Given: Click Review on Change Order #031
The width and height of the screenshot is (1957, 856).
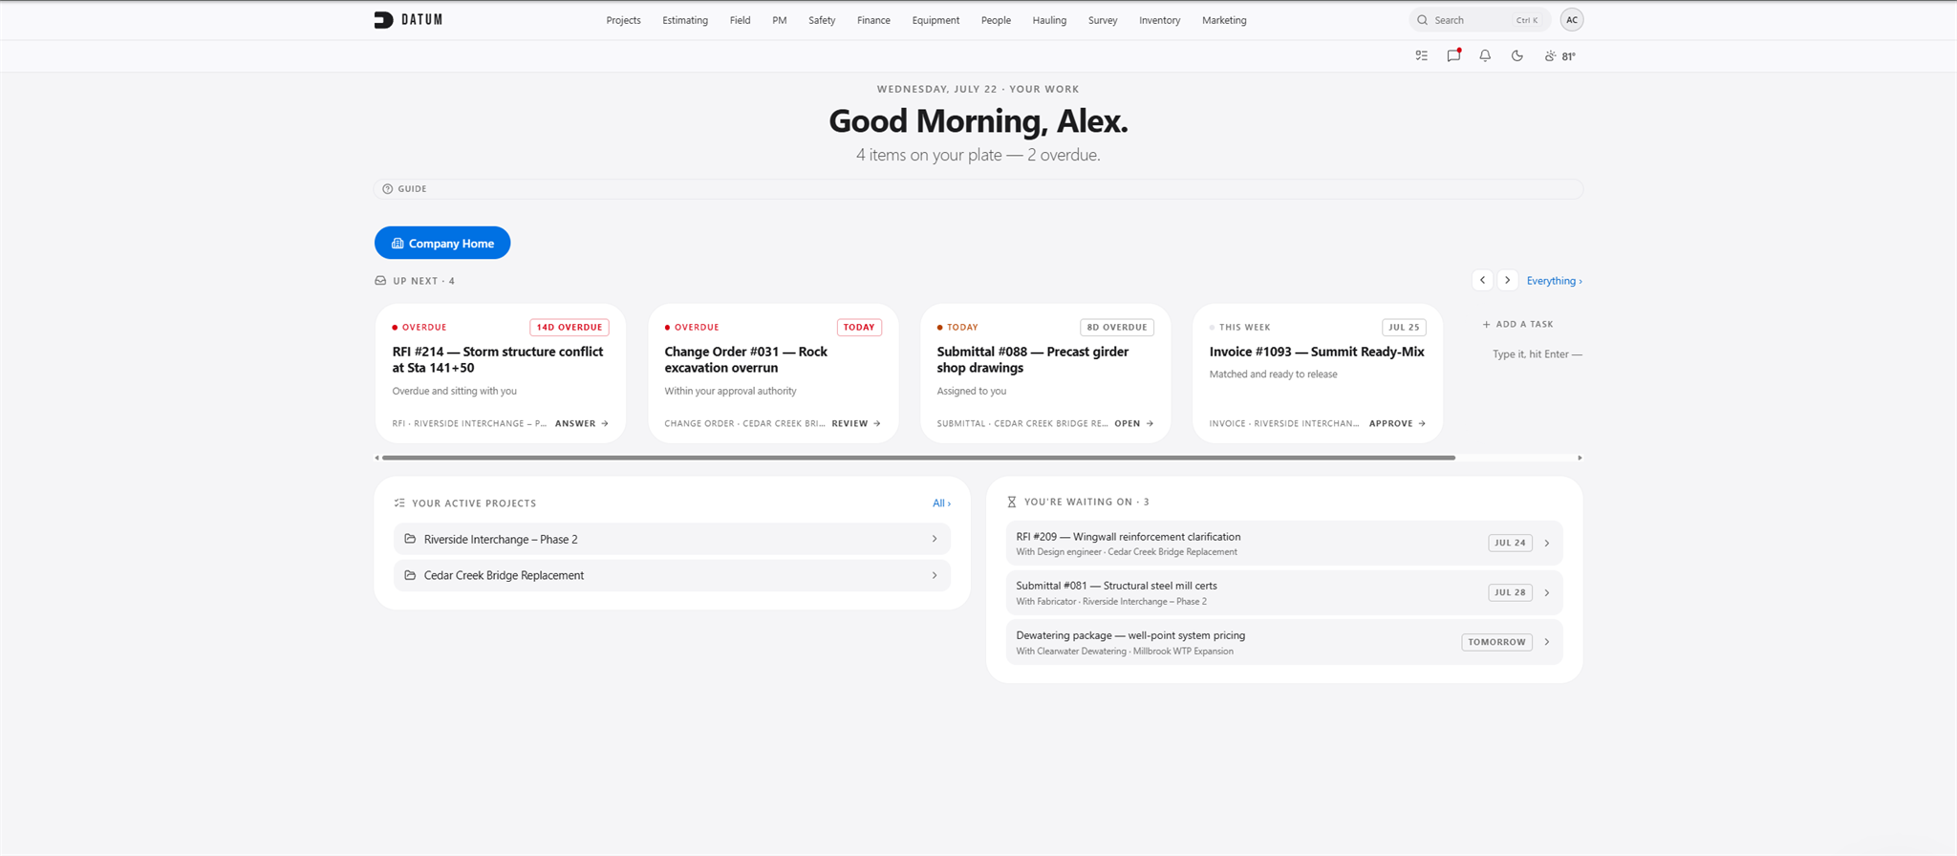Looking at the screenshot, I should (x=856, y=423).
